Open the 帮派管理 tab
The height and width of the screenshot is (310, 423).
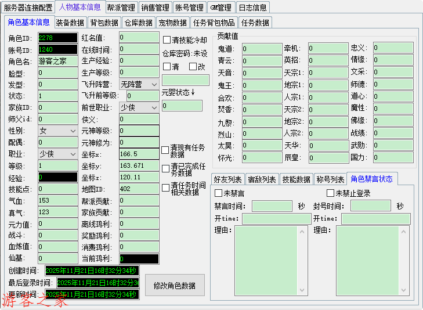[x=121, y=8]
